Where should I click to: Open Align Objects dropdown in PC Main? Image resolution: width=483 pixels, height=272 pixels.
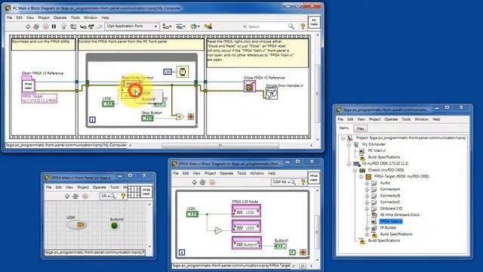coord(167,27)
